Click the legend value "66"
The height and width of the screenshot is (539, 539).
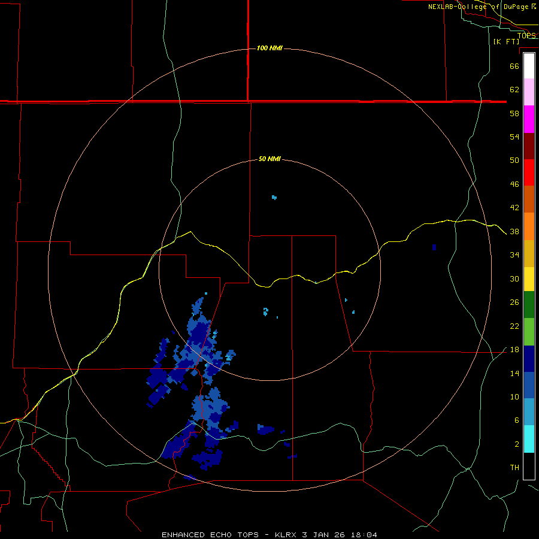pyautogui.click(x=514, y=66)
